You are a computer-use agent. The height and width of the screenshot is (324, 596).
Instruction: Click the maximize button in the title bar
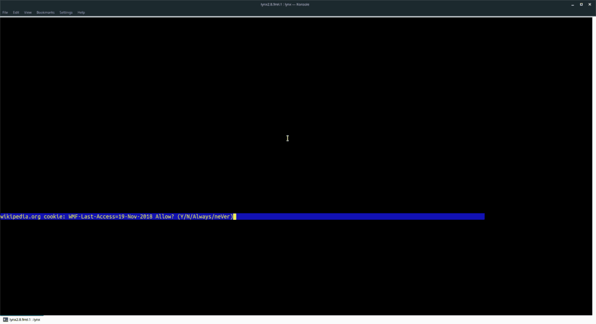(x=581, y=4)
